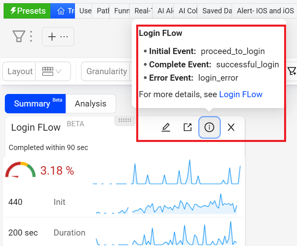This screenshot has height=246, width=297.
Task: Click the completion rate gauge
Action: pos(20,170)
